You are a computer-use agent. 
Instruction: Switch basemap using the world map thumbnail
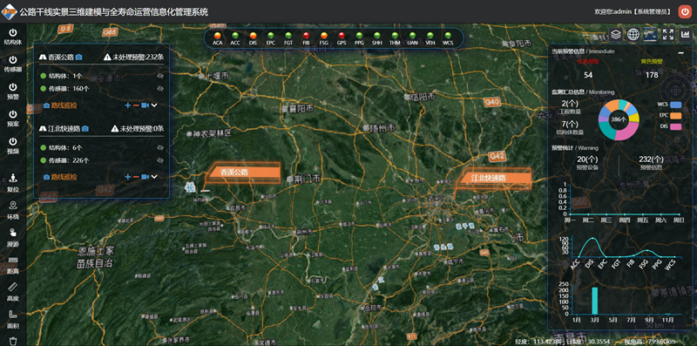[x=650, y=34]
